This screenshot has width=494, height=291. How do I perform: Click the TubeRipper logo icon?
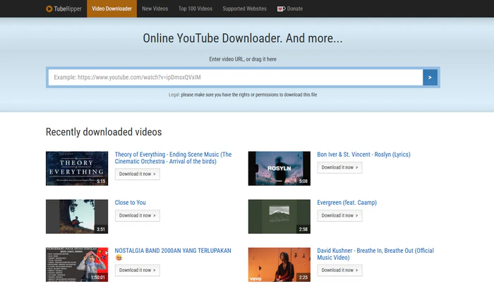tap(48, 8)
